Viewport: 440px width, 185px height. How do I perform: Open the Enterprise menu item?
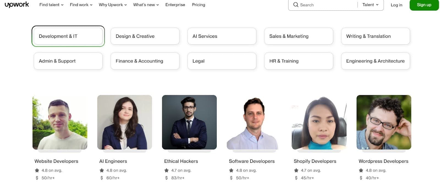click(x=175, y=5)
